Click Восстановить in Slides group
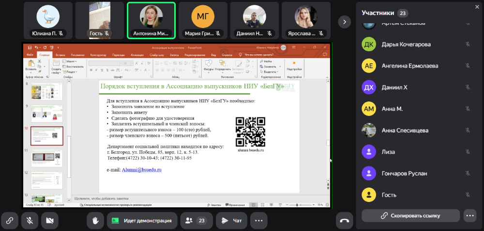Screen dimensions: 484x231 click(73, 66)
